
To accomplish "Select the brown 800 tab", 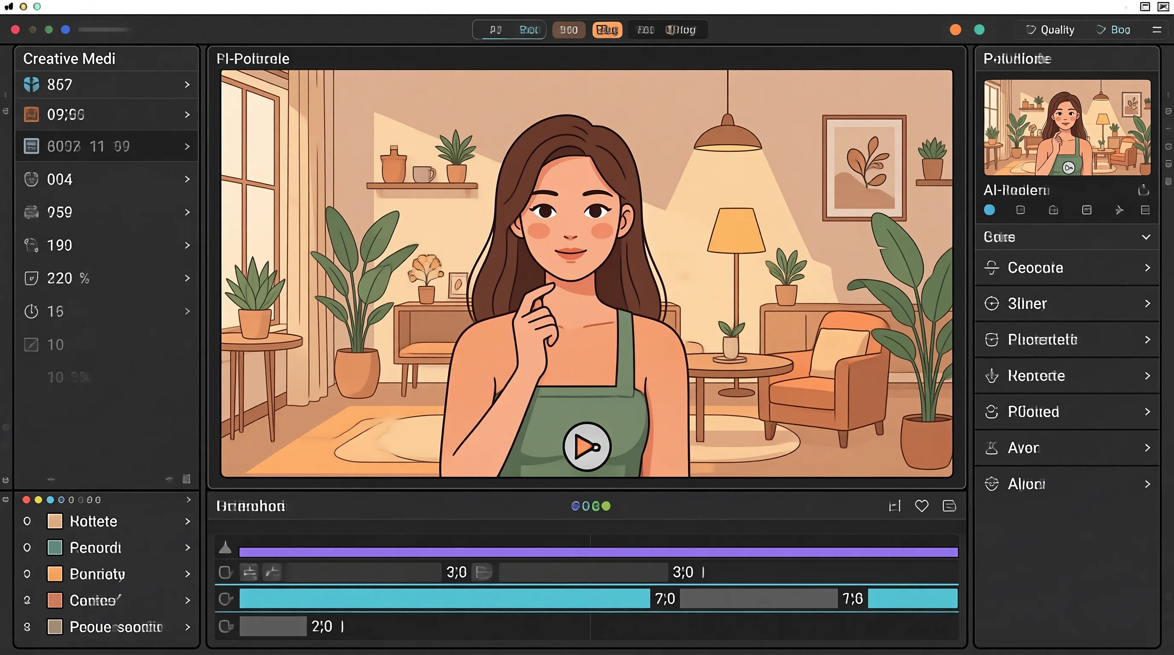I will click(569, 29).
